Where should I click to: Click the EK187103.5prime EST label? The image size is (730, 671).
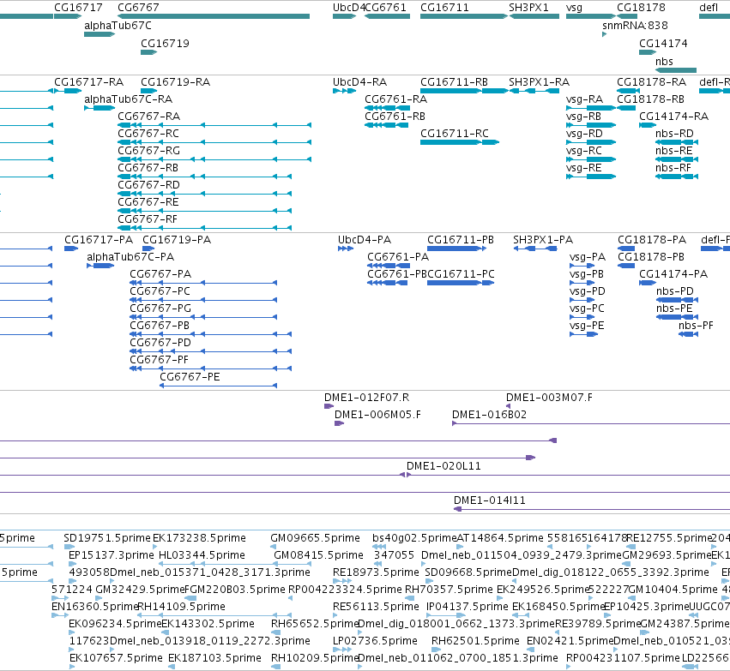coord(214,658)
